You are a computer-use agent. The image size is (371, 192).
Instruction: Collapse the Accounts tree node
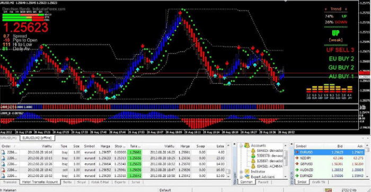coord(241,146)
